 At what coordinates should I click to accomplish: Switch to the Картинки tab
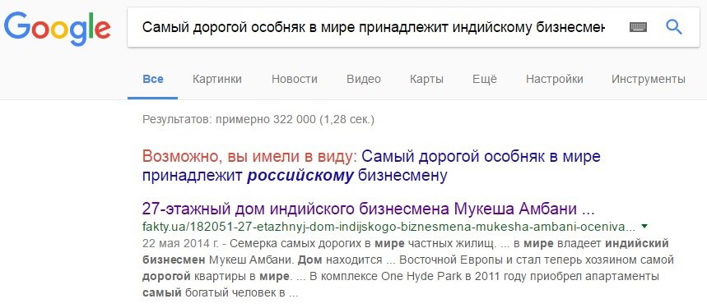pyautogui.click(x=217, y=79)
